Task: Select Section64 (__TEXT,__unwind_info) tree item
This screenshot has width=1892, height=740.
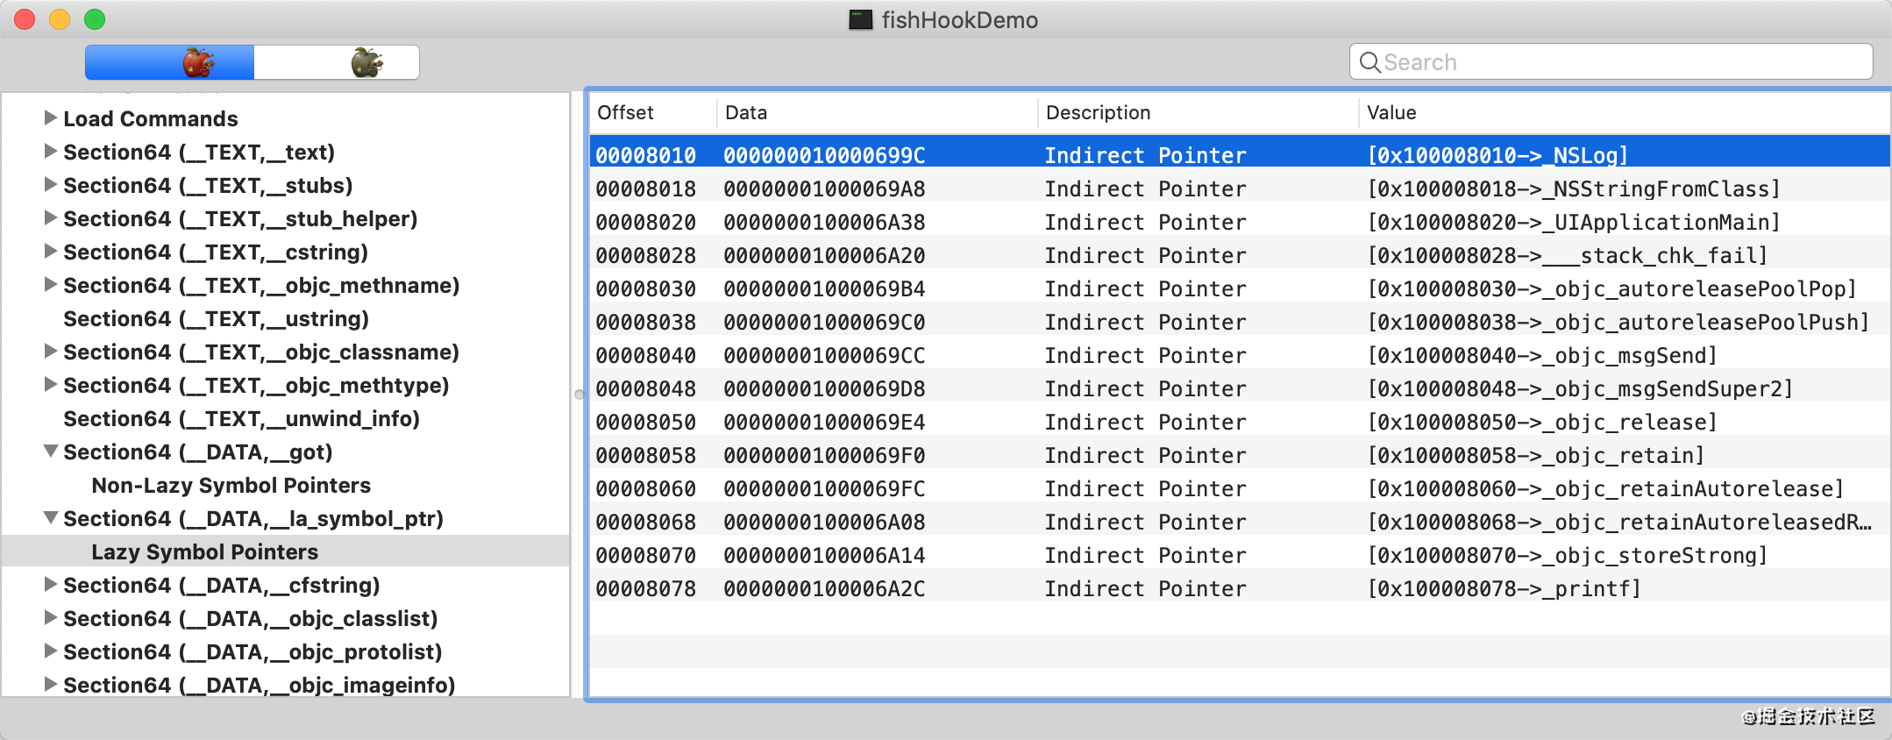Action: coord(241,419)
